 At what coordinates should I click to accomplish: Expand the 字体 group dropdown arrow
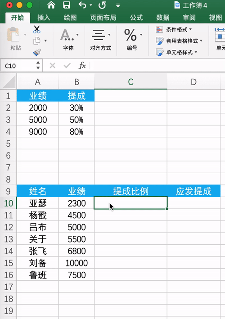77,35
